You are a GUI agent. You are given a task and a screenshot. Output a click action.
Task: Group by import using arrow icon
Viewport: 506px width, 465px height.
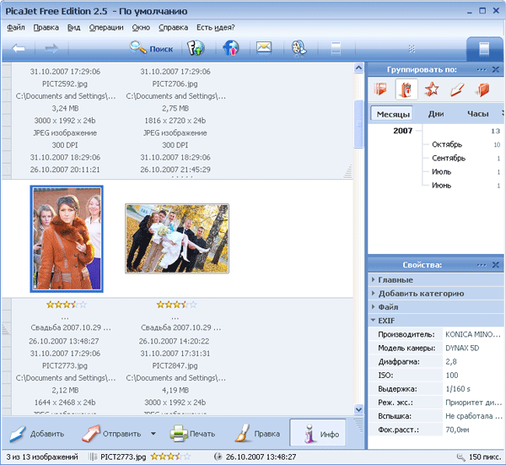(457, 89)
